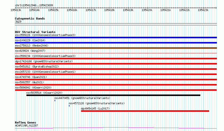Click the 195418k ruler tick label
Screen dimensions: 224x131
(x=109, y=10)
